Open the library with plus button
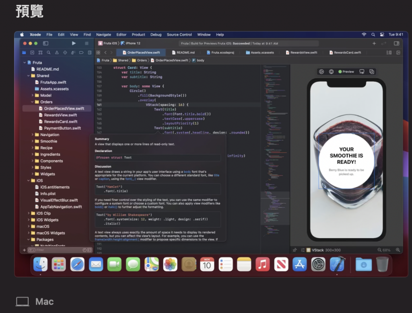The width and height of the screenshot is (412, 313). pyautogui.click(x=374, y=43)
